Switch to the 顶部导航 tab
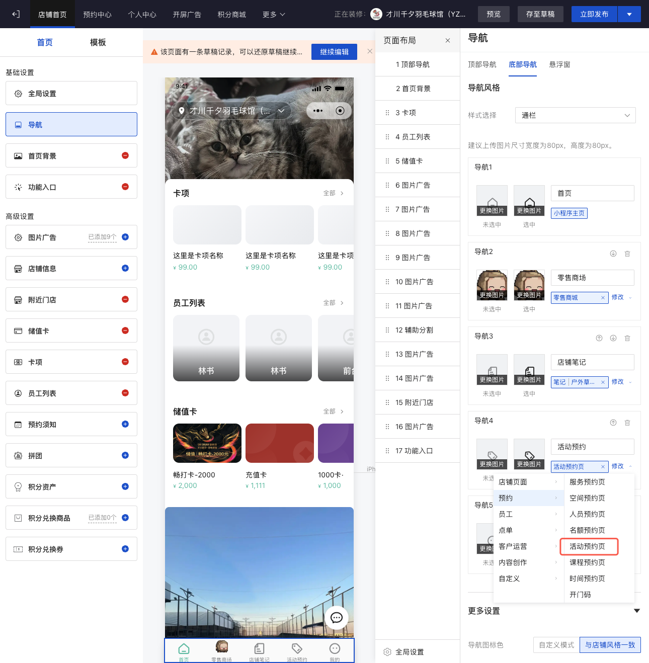This screenshot has width=649, height=663. click(x=482, y=64)
